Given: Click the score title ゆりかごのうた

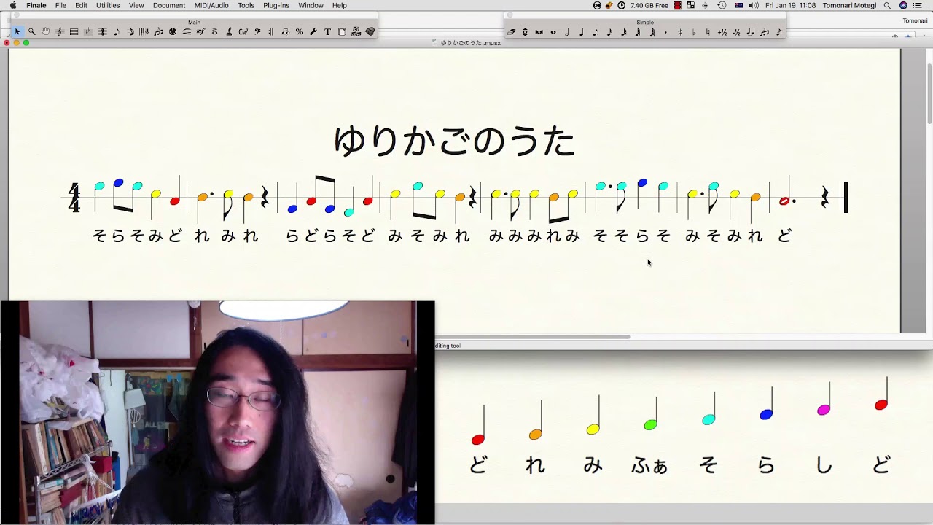Looking at the screenshot, I should point(454,141).
